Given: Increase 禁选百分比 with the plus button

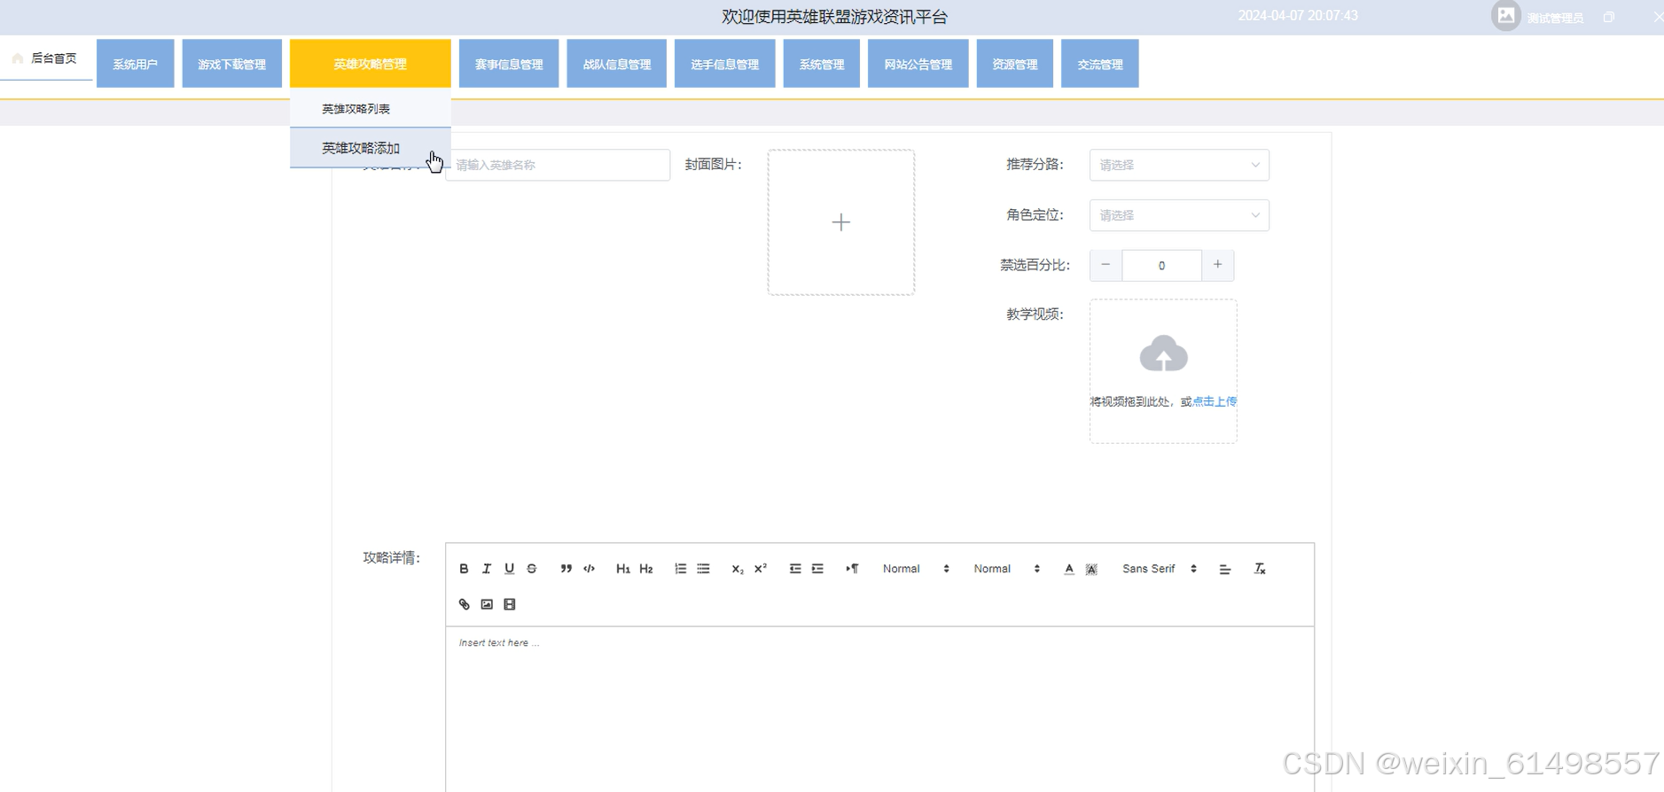Looking at the screenshot, I should coord(1218,265).
